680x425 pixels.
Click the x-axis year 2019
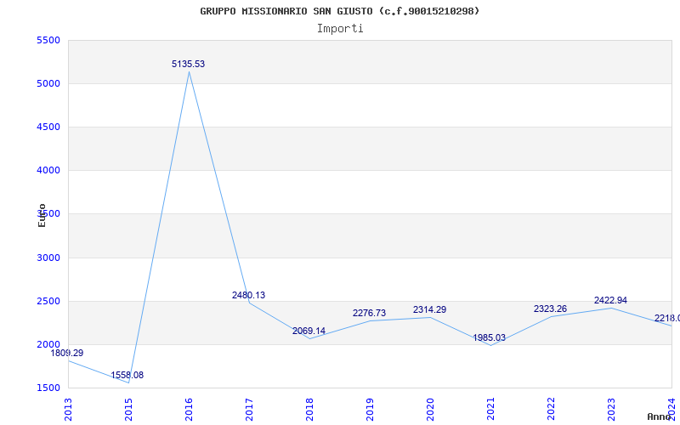(370, 409)
